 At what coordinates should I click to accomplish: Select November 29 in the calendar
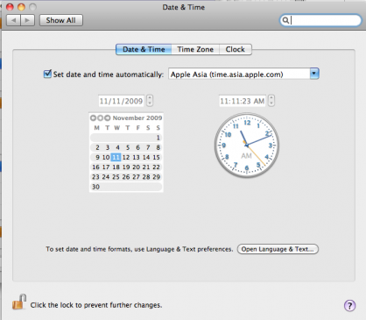pos(156,177)
